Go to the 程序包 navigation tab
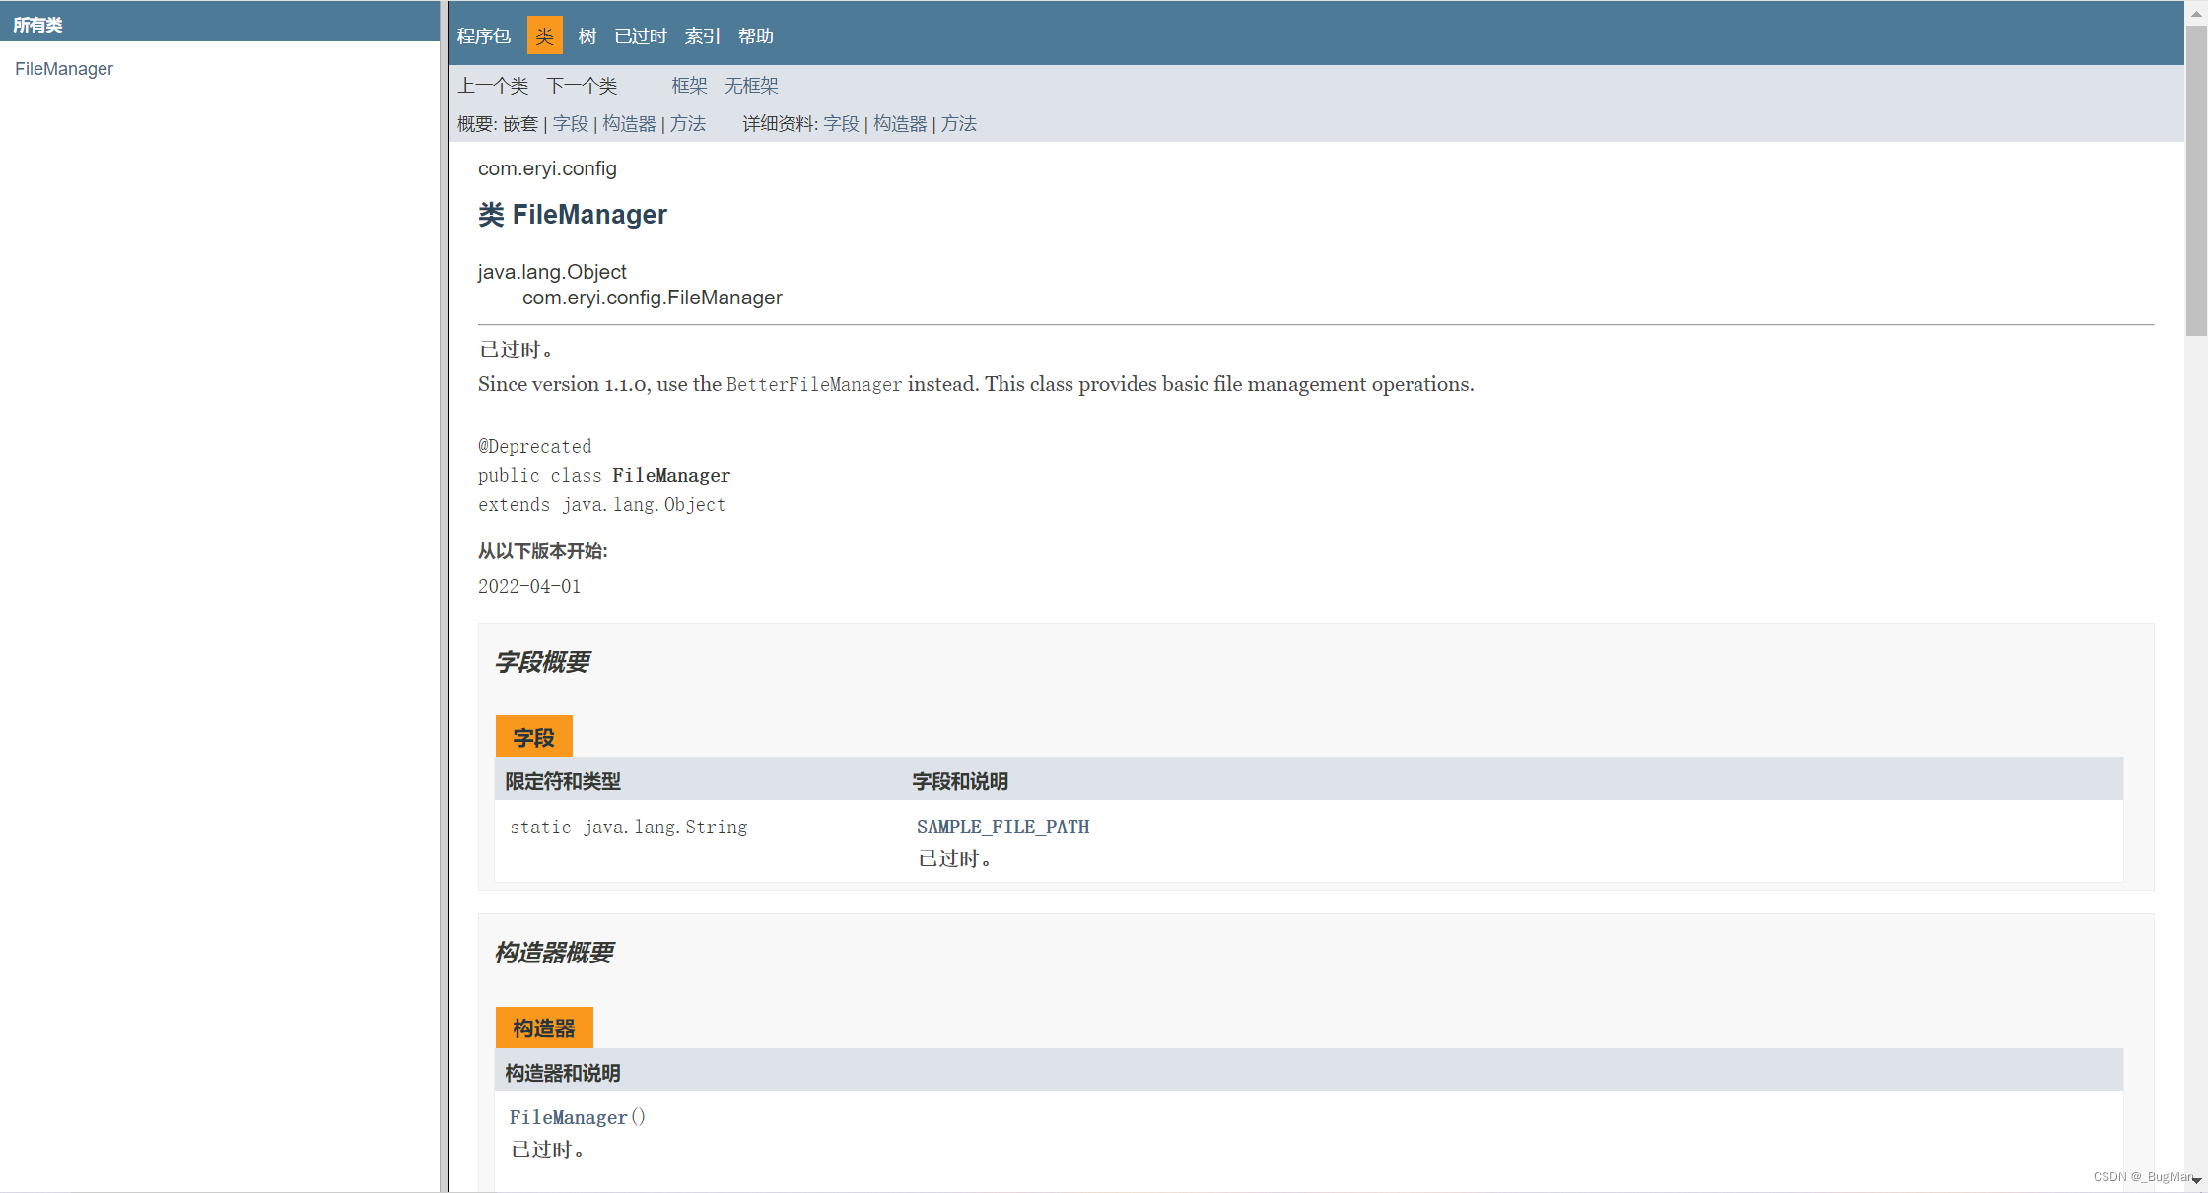 [x=483, y=36]
